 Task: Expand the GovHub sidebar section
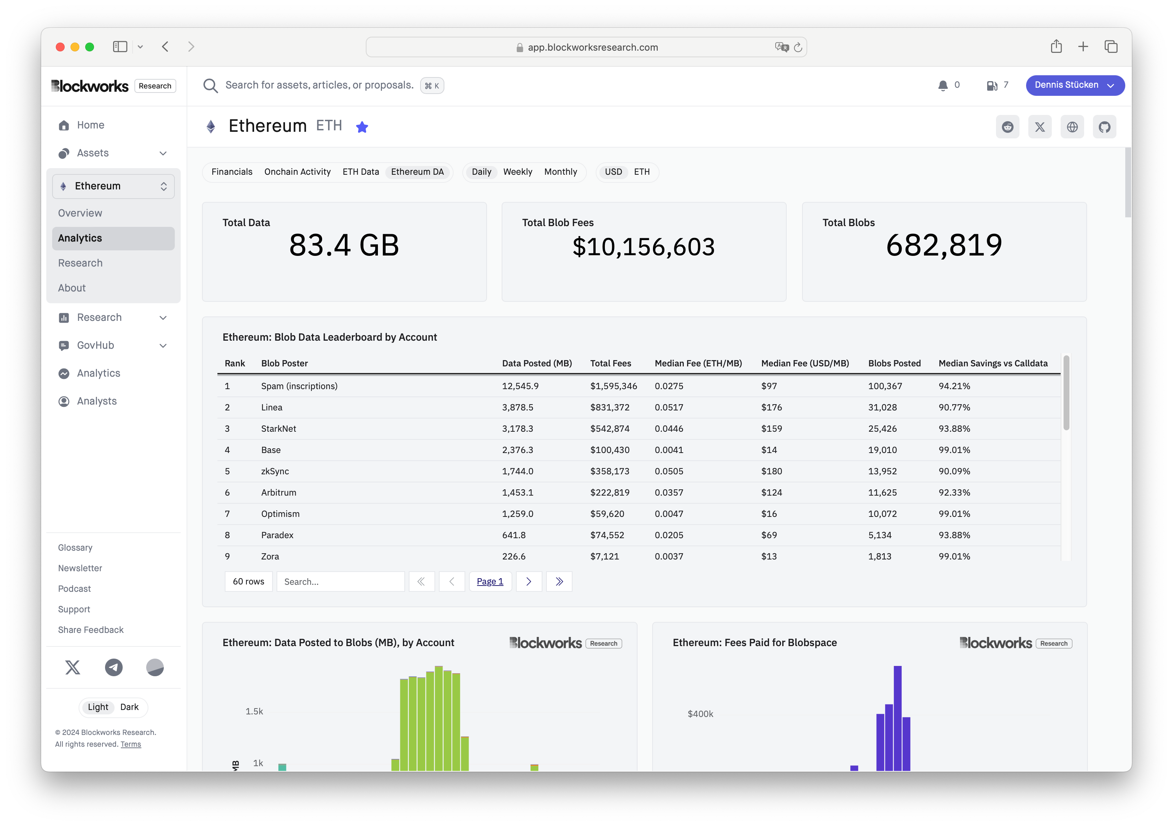click(x=163, y=346)
